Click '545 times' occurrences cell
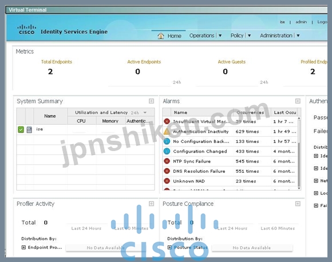This screenshot has height=262, width=332. point(247,161)
